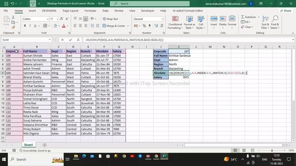Open the Fill dropdown
The width and height of the screenshot is (296, 166).
click(246, 22)
